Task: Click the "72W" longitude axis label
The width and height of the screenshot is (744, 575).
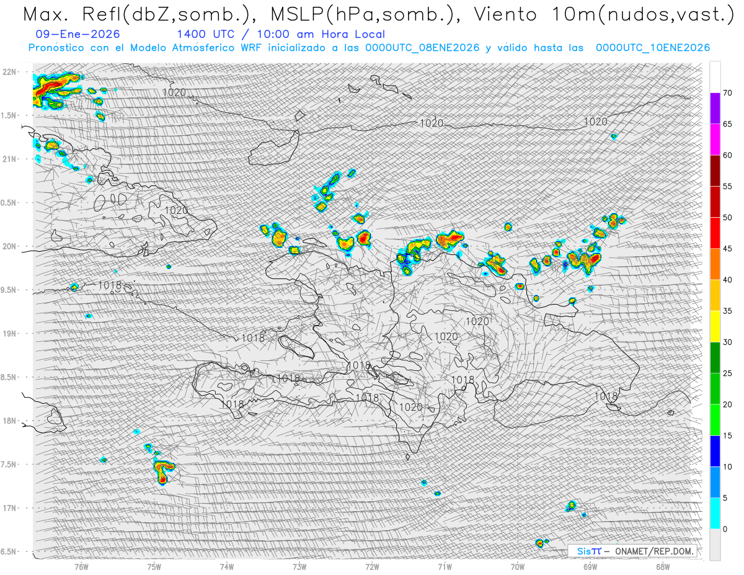Action: [x=372, y=566]
